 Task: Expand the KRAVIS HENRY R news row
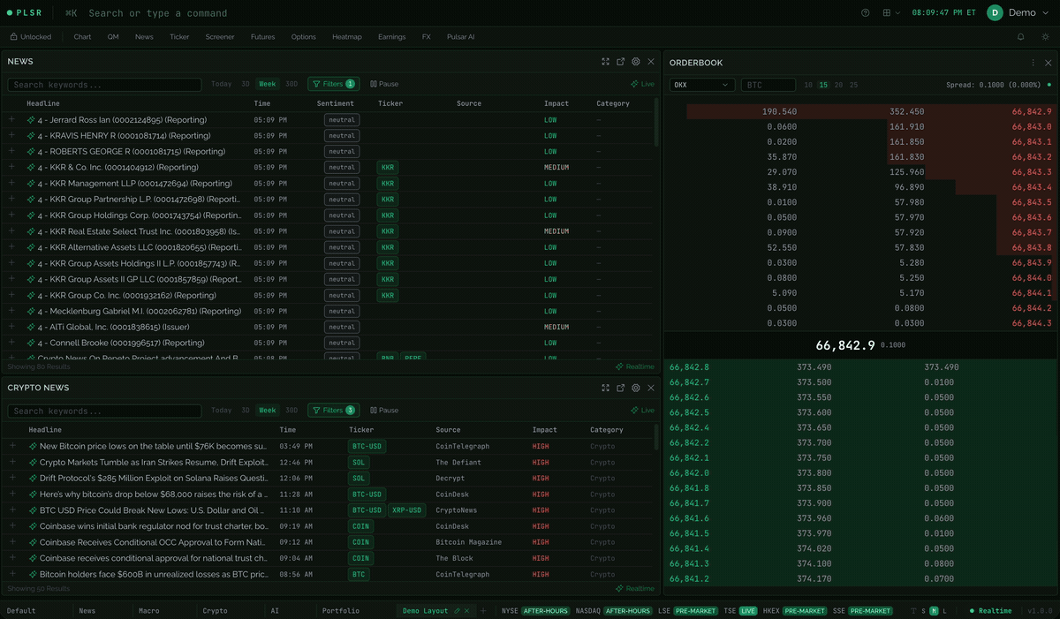pos(11,135)
